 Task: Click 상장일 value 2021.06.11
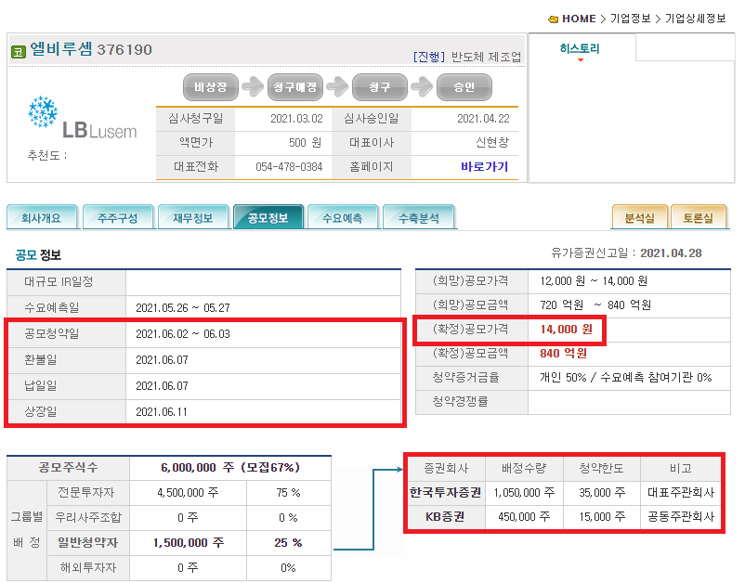162,412
